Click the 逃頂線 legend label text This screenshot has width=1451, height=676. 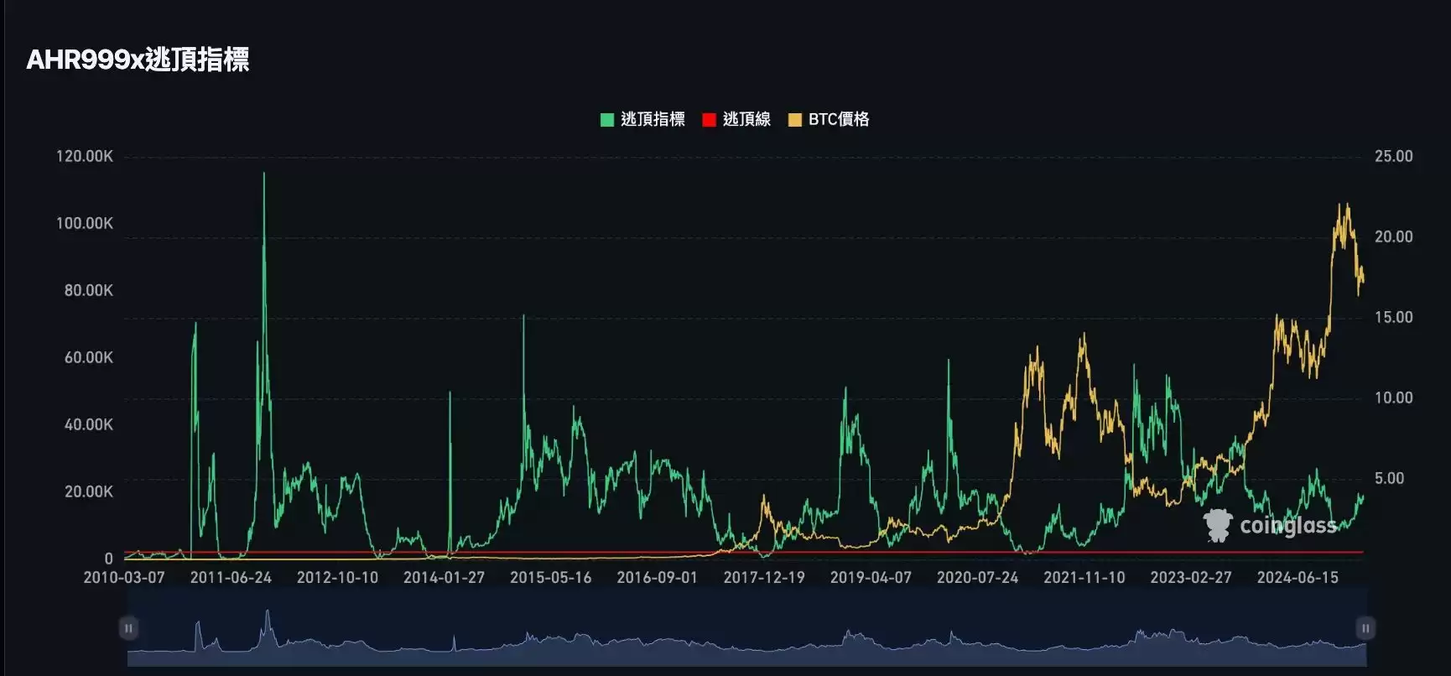click(x=746, y=120)
